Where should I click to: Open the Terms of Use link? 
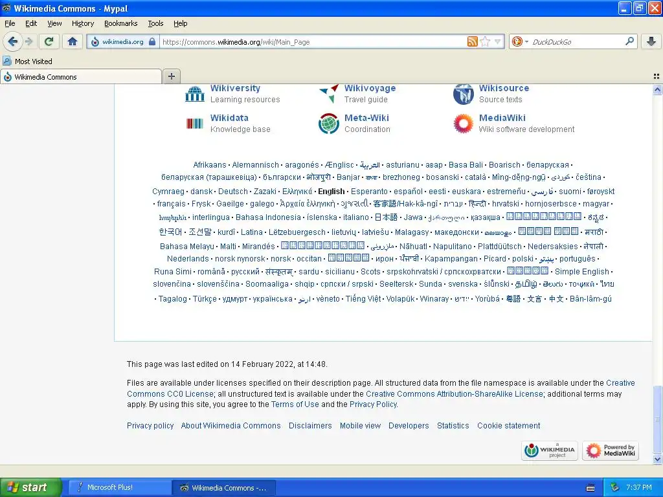[295, 404]
